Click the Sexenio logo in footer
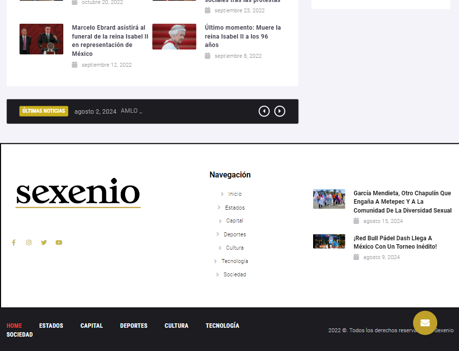This screenshot has height=351, width=459. 78,193
